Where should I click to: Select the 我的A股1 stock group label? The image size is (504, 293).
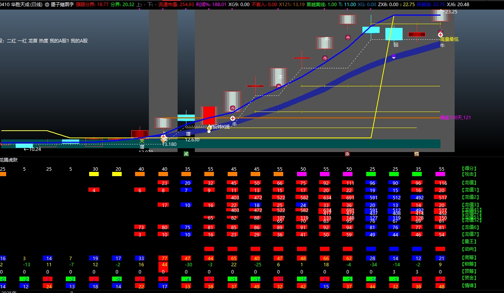(x=59, y=41)
